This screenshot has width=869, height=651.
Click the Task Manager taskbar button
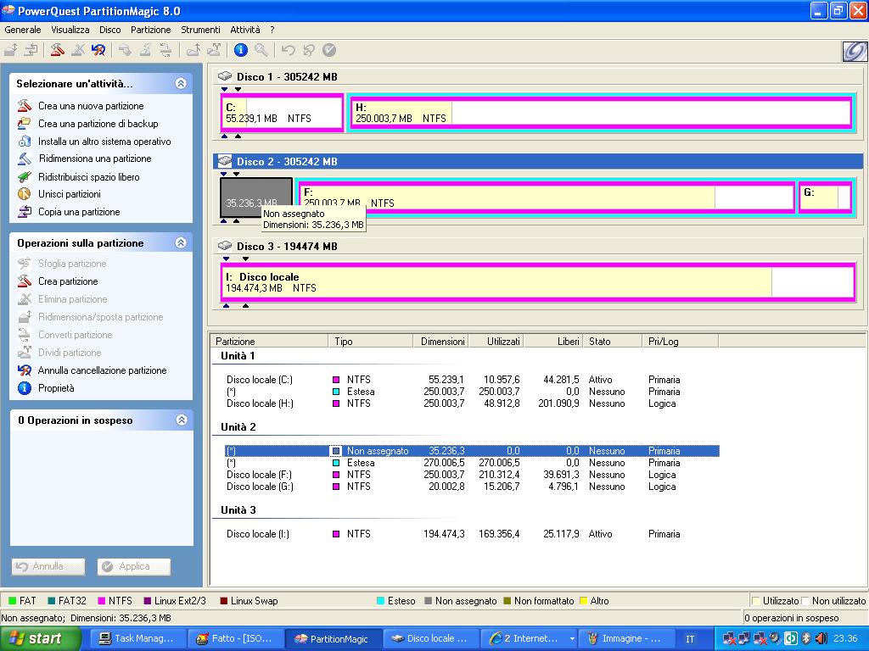point(137,639)
